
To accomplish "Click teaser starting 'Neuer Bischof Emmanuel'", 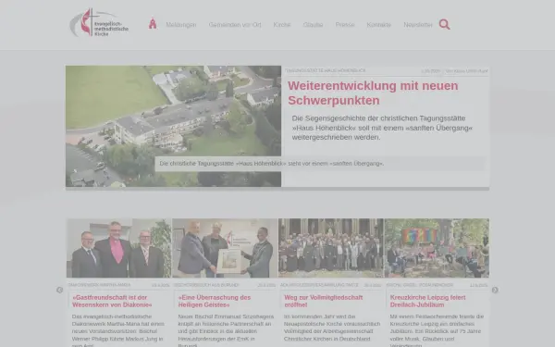I will (226, 331).
